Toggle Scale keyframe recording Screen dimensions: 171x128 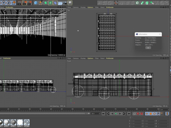[151, 114]
